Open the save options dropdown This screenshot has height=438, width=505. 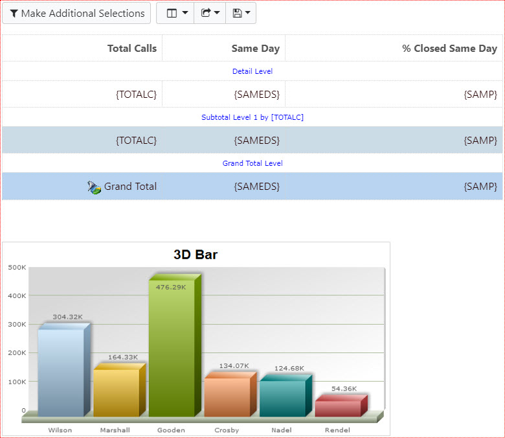click(x=241, y=13)
